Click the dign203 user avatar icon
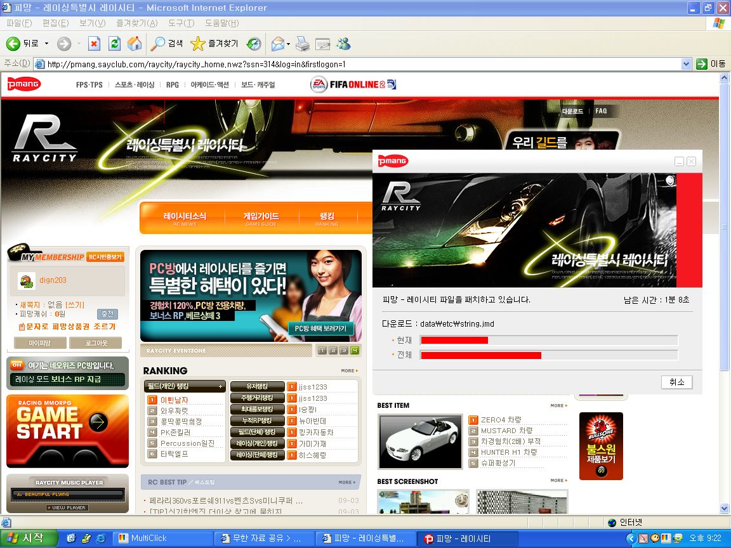731x548 pixels. point(26,281)
